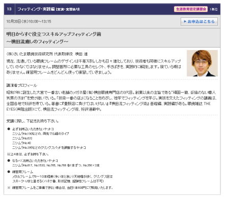Click the date 10月20日(水)10:00～13:15
Image resolution: width=225 pixels, height=197 pixels.
(x=29, y=21)
